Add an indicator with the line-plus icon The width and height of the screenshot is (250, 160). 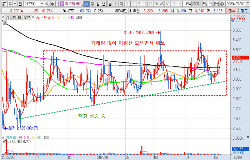click(x=211, y=4)
